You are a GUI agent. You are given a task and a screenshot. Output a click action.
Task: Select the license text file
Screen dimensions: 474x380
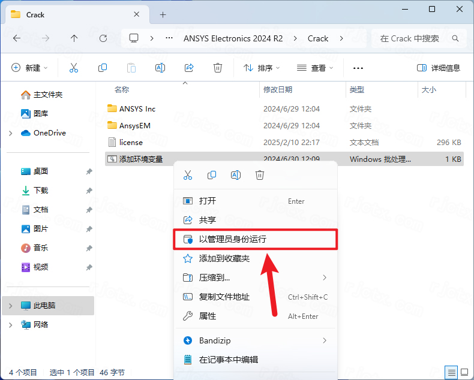coord(131,143)
